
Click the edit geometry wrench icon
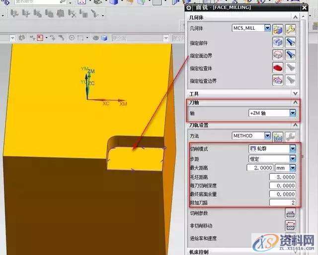[290, 29]
